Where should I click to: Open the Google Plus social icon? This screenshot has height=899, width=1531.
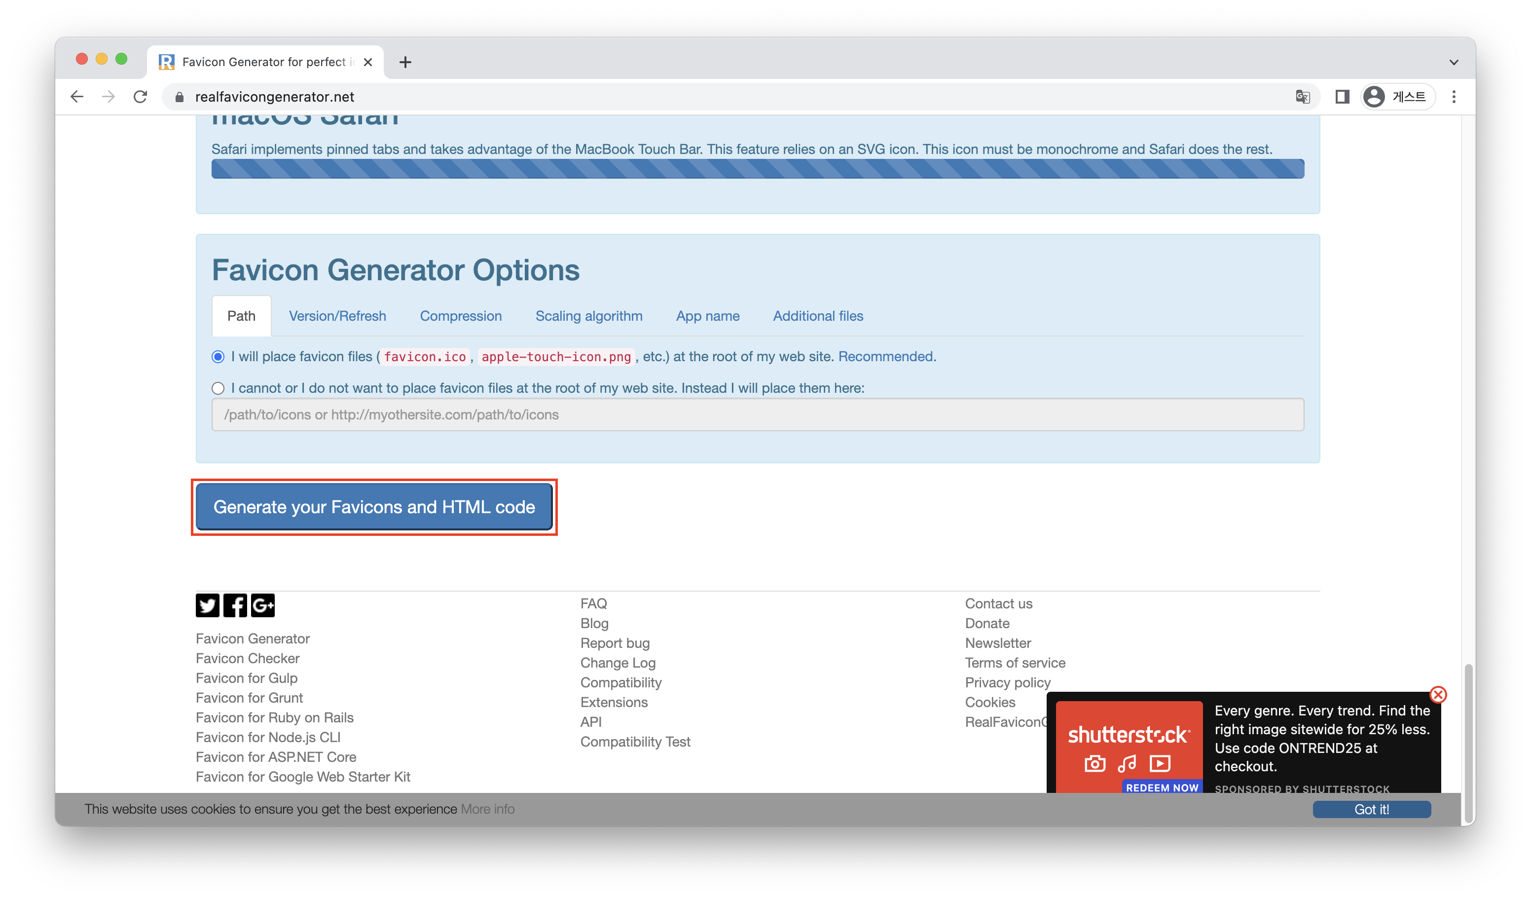tap(262, 605)
